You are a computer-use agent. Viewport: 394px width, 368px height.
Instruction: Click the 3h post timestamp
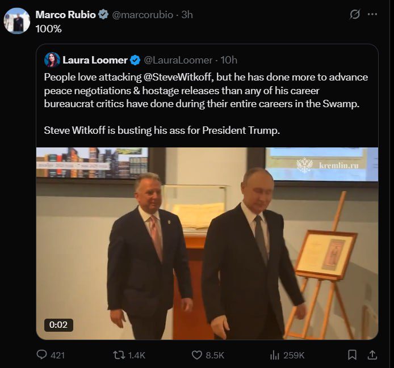187,15
